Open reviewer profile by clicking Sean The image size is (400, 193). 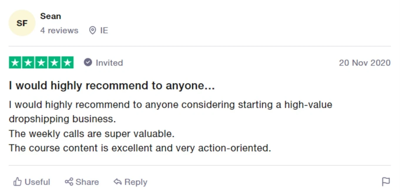point(51,16)
